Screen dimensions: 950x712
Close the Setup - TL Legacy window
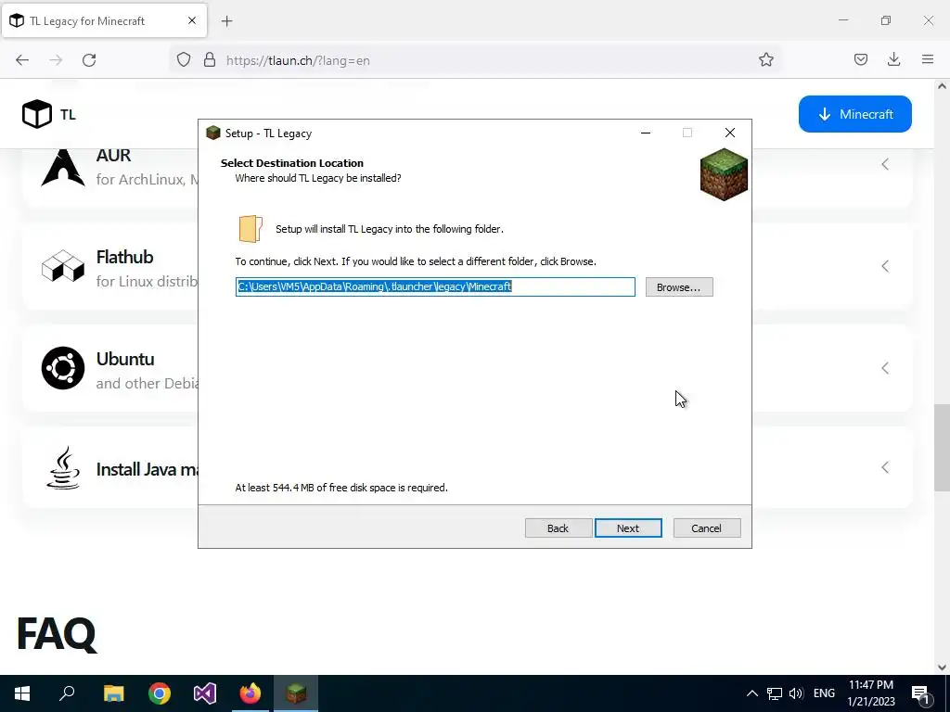click(x=730, y=133)
